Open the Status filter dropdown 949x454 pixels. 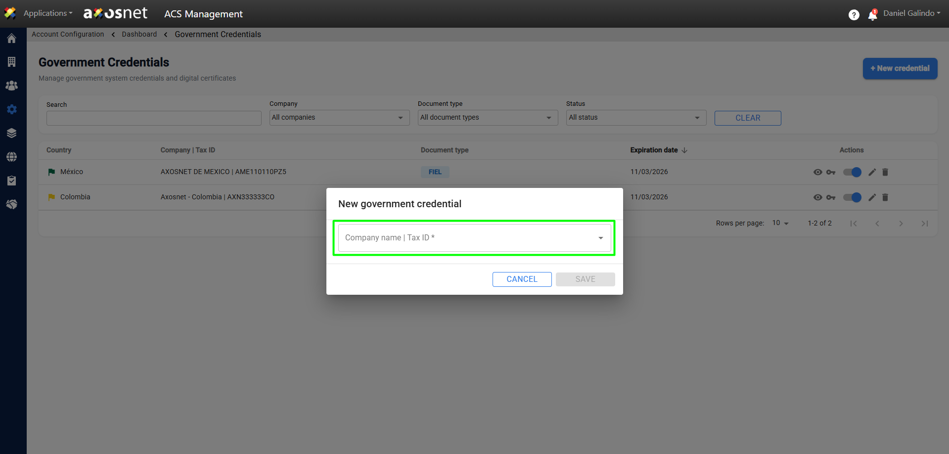pos(635,118)
